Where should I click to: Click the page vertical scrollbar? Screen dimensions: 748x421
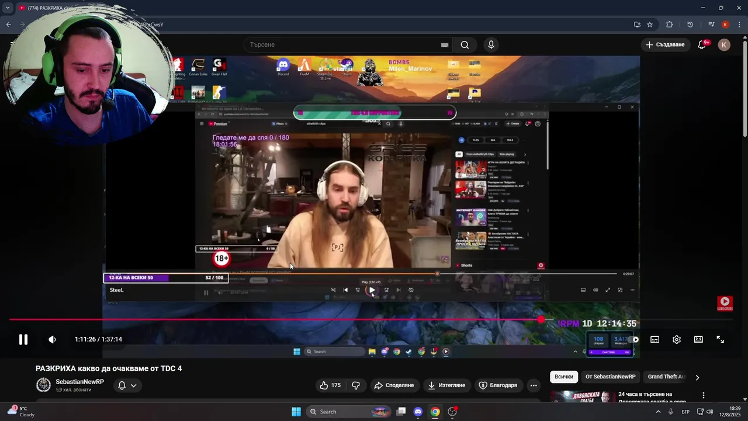744,88
